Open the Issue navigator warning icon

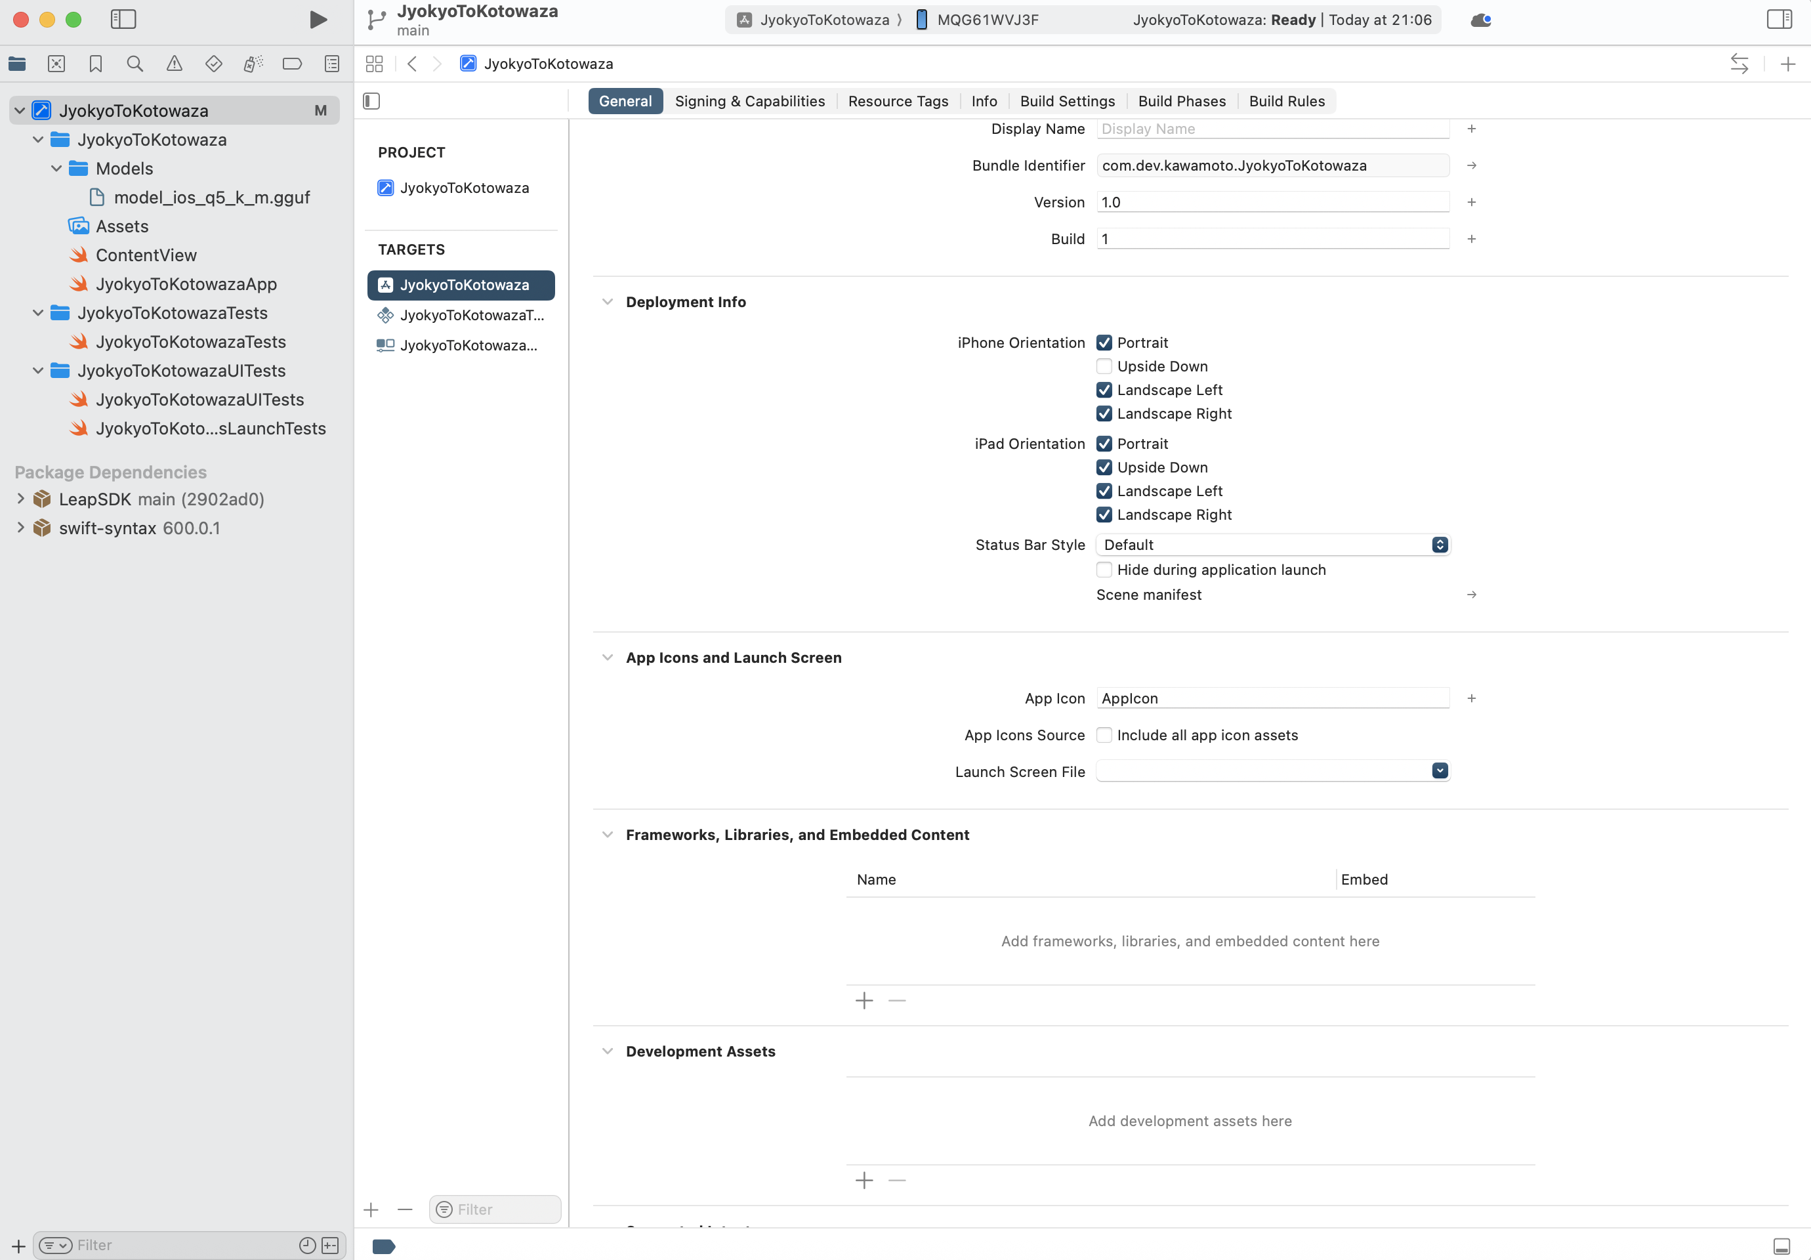pyautogui.click(x=175, y=64)
